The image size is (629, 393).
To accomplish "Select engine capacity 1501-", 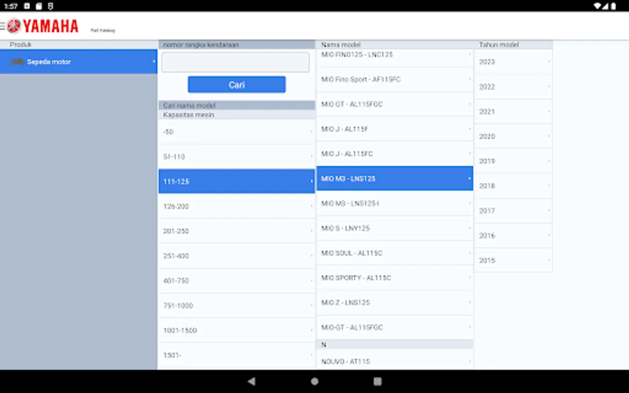I will click(236, 355).
